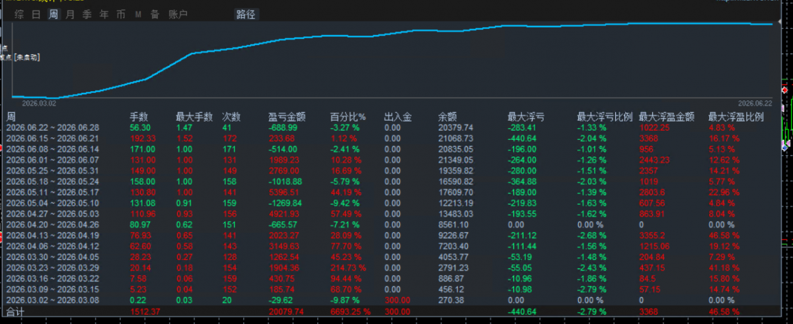
Task: Click loss amount -1269.84
Action: coord(285,203)
